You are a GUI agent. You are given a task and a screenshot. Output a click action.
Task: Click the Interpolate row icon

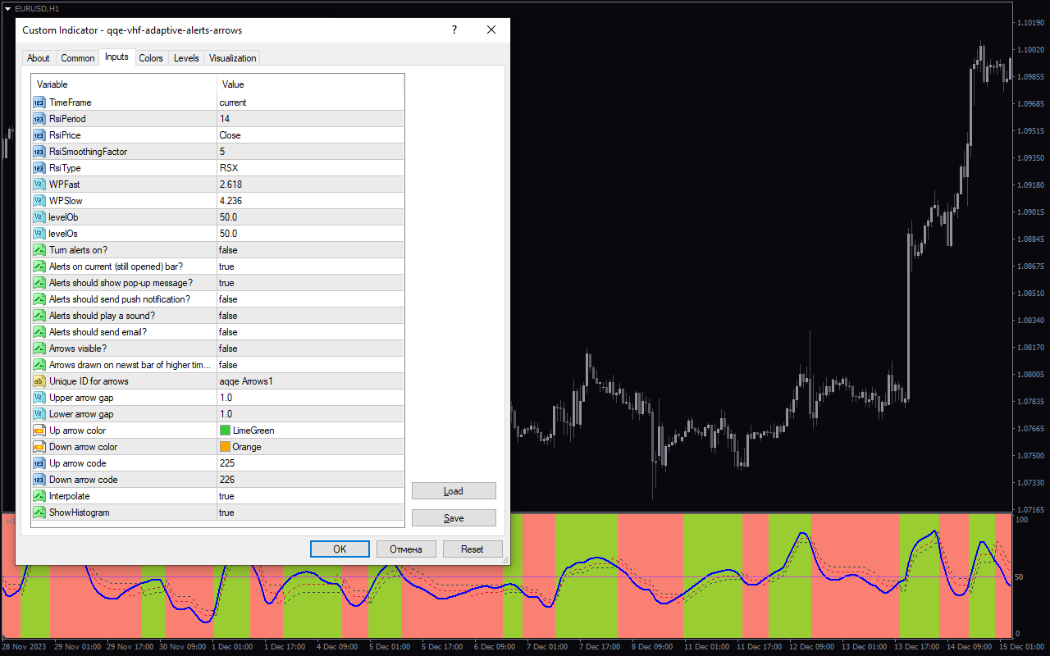point(39,496)
